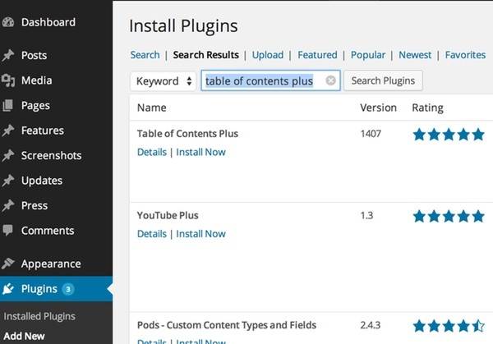Click the Search Plugins button
493x344 pixels.
click(383, 80)
